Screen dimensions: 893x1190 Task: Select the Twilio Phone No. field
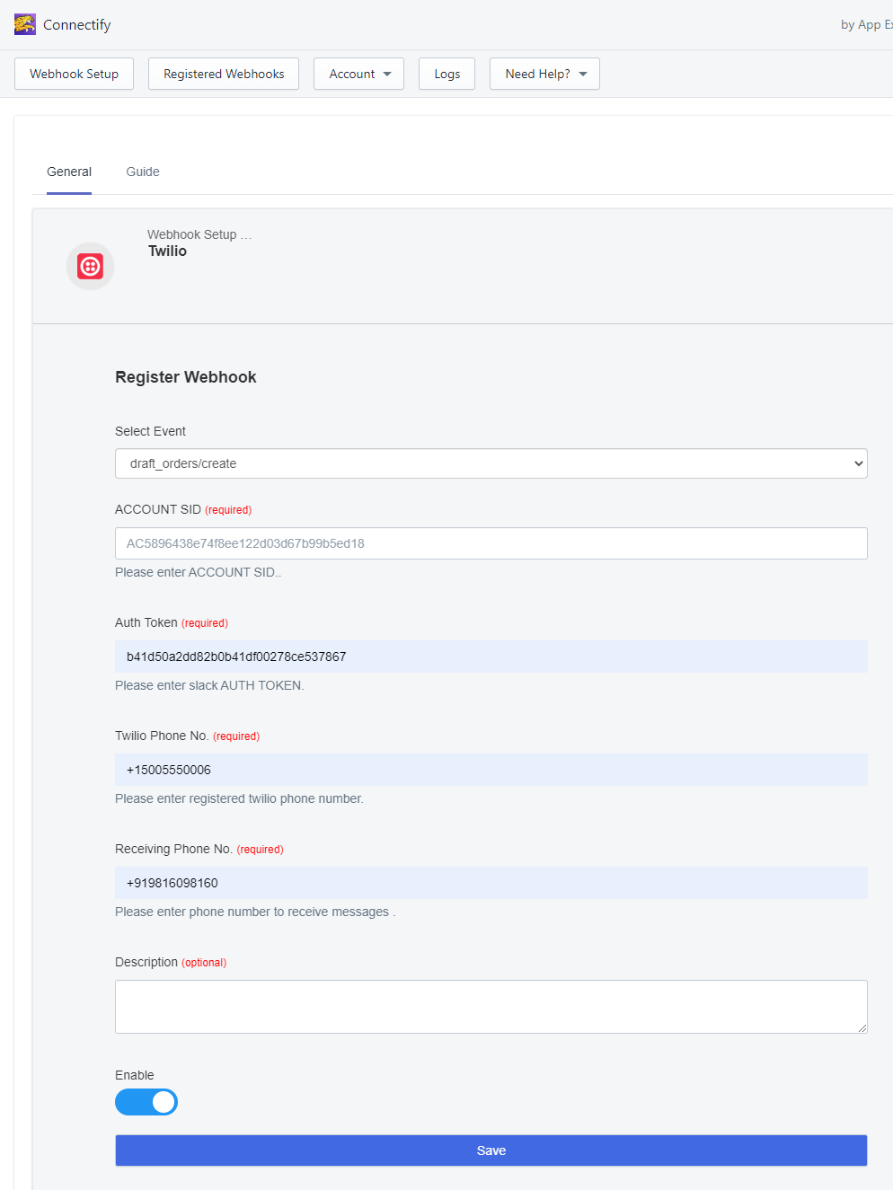pos(491,770)
